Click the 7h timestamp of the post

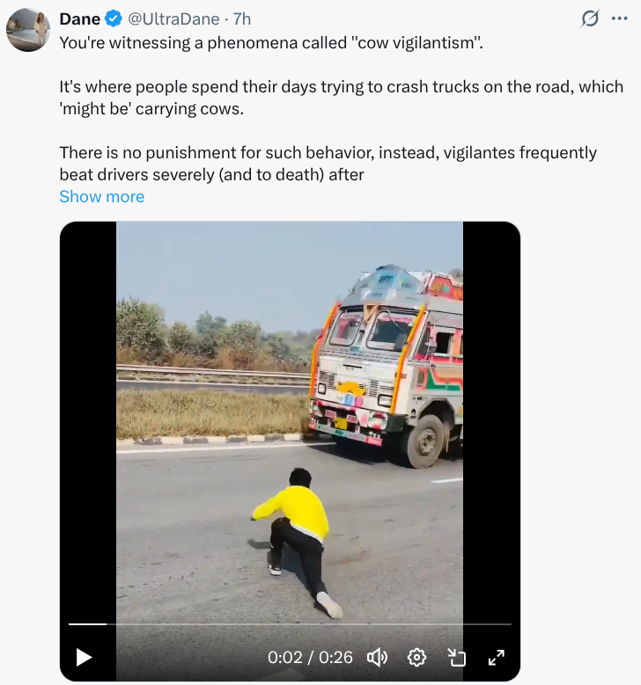(x=242, y=18)
